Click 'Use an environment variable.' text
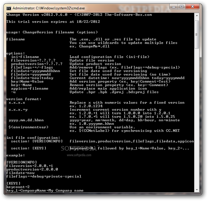The width and height of the screenshot is (208, 201). click(102, 127)
